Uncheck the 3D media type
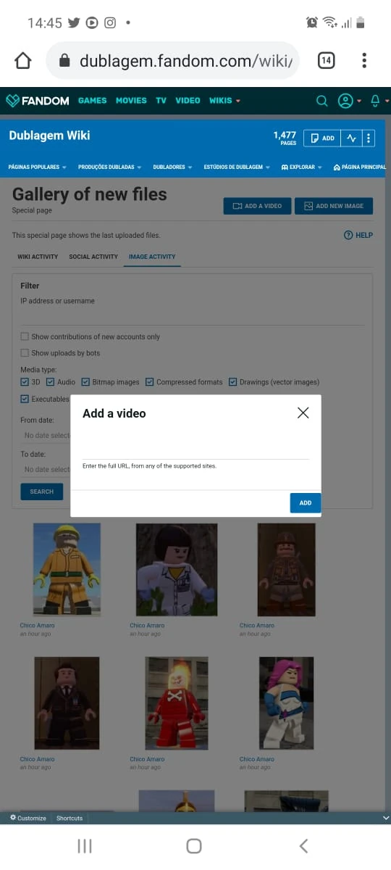 pos(25,382)
